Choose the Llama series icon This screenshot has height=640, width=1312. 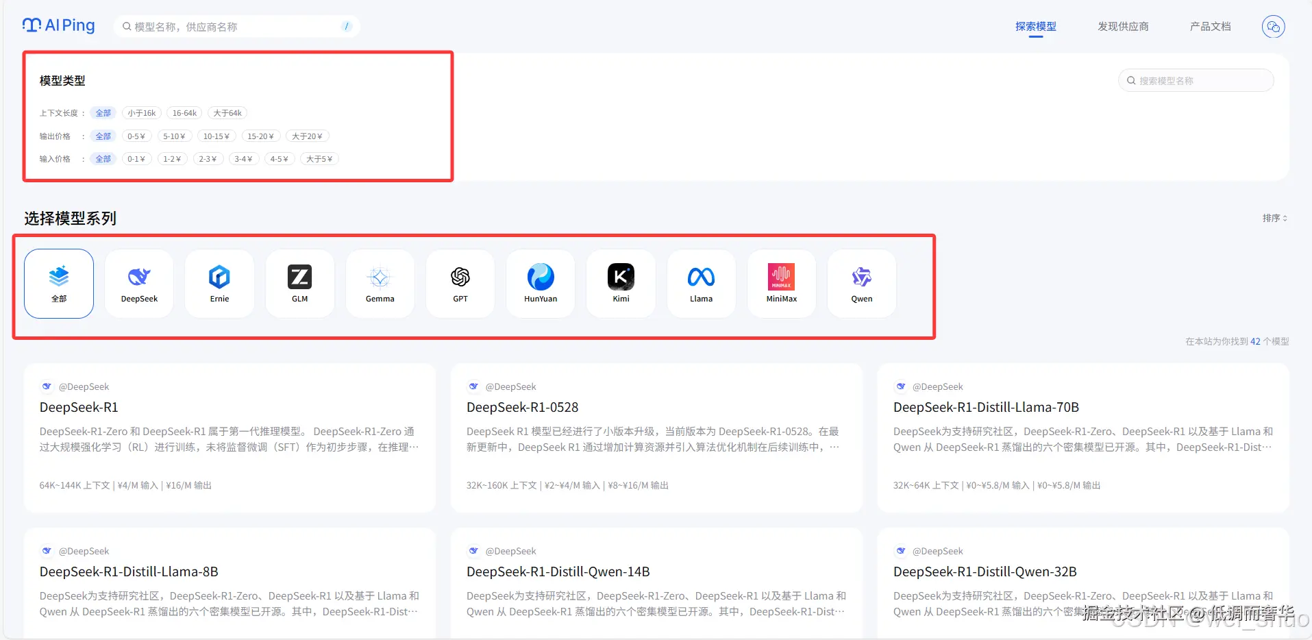tap(701, 277)
